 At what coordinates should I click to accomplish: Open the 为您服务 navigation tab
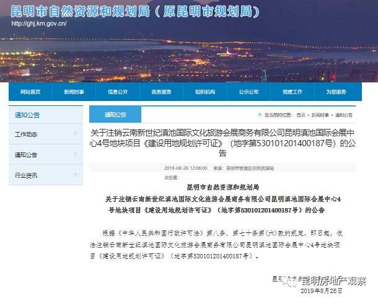coord(336,92)
